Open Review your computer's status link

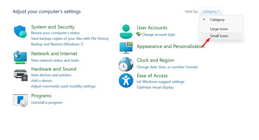(55, 33)
